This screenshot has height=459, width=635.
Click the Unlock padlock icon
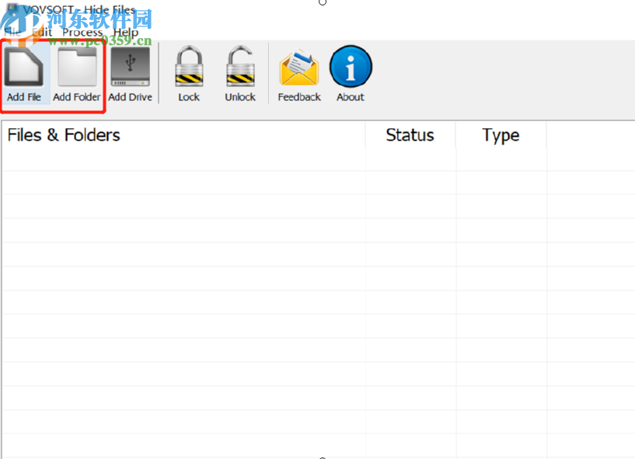tap(239, 67)
